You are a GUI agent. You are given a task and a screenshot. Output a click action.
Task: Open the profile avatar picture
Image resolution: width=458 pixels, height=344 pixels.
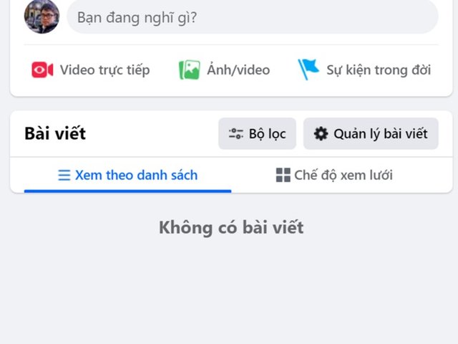[x=42, y=16]
